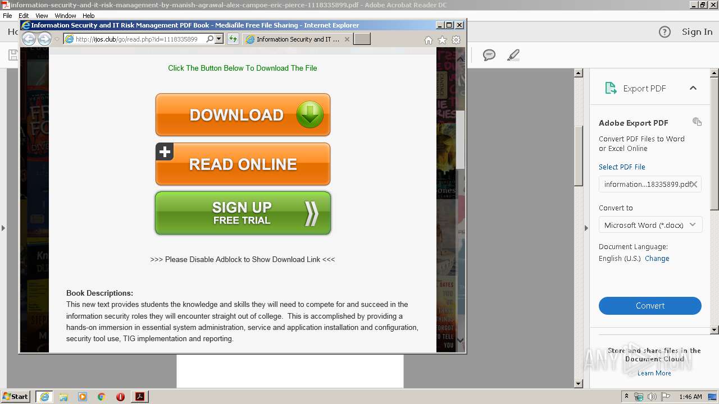
Task: Open the Edit menu in Acrobat Reader
Action: [24, 16]
